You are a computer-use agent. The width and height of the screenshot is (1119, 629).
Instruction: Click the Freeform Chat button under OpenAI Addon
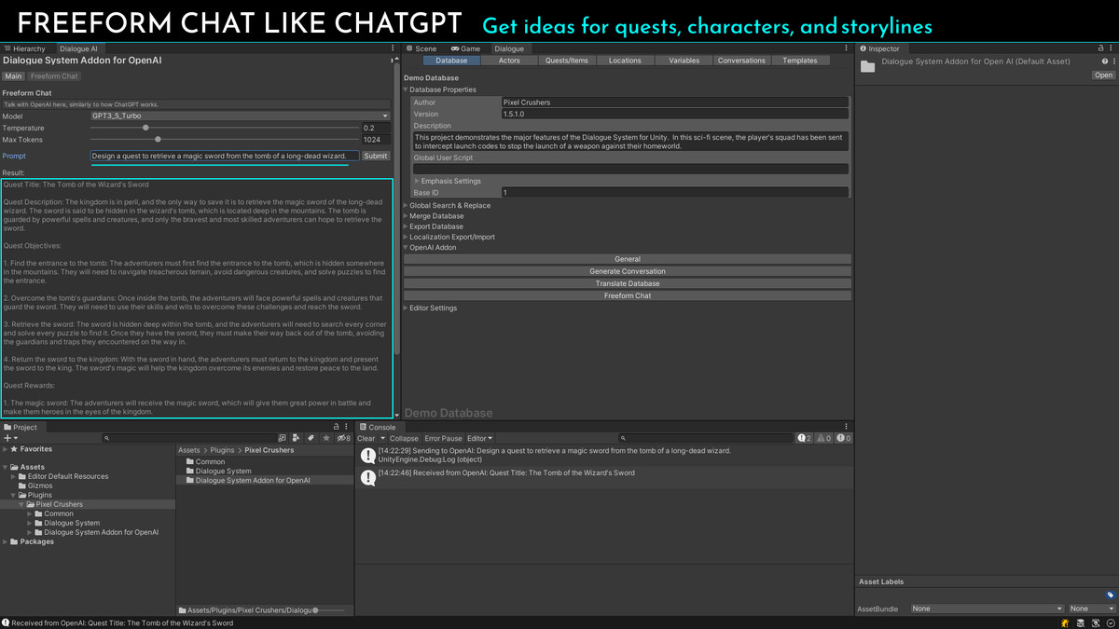click(x=628, y=295)
